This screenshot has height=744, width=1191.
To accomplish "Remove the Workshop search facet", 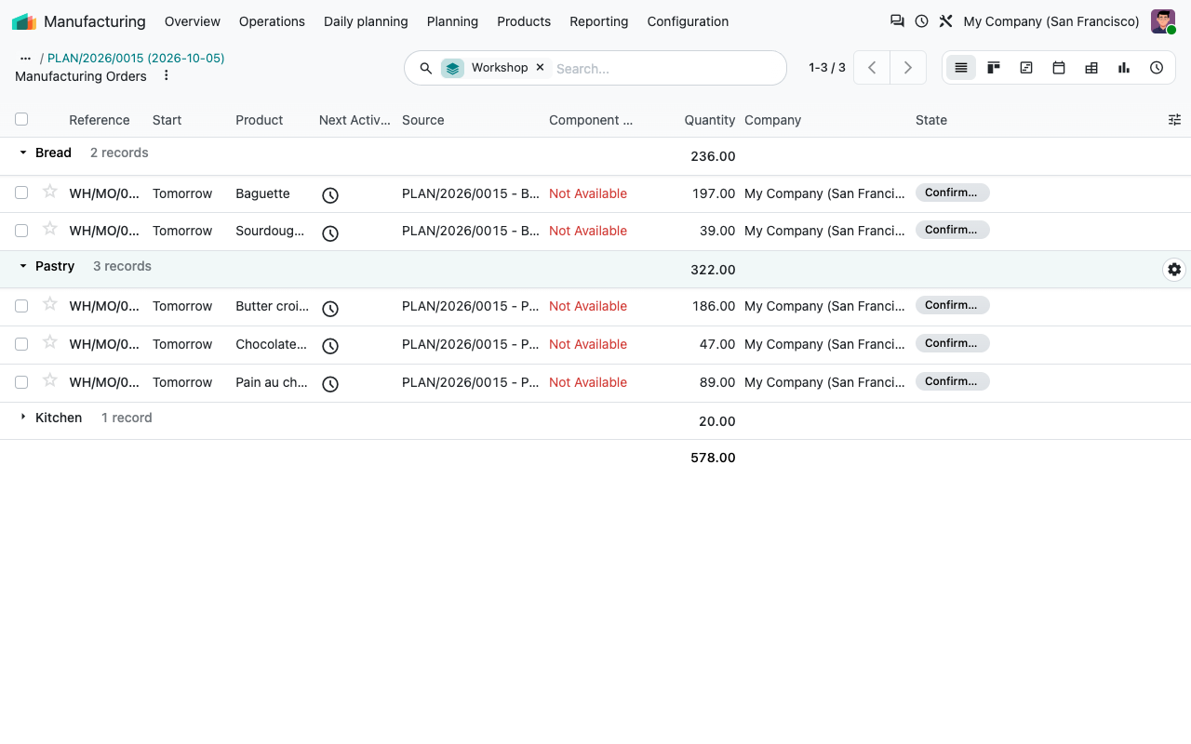I will click(x=540, y=67).
